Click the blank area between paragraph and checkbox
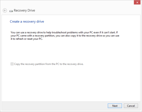 click(x=71, y=51)
